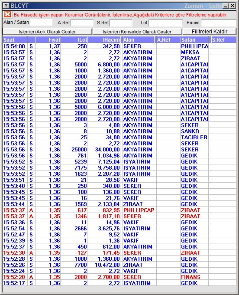Select the 15:53:36 time cell
Screen dimensions: 239x295
point(14,223)
